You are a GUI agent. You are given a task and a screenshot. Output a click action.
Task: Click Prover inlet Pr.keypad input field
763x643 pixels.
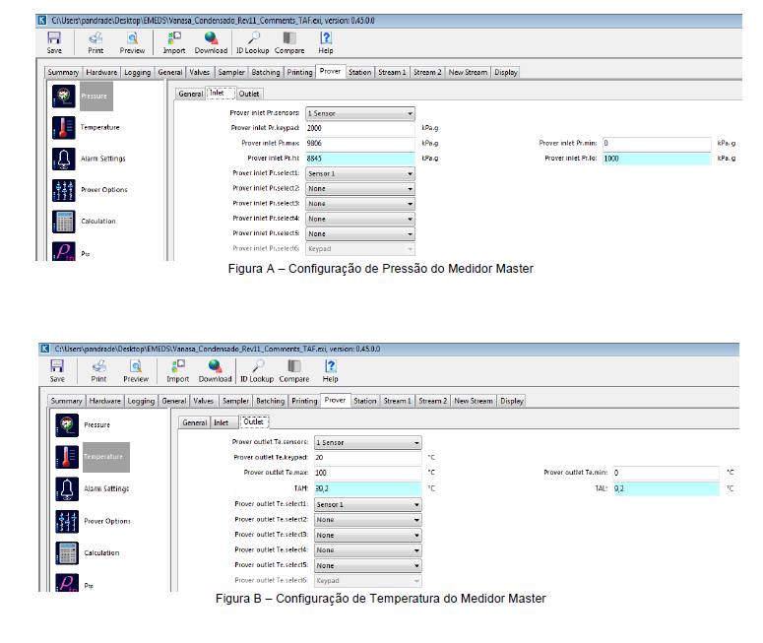[x=360, y=128]
